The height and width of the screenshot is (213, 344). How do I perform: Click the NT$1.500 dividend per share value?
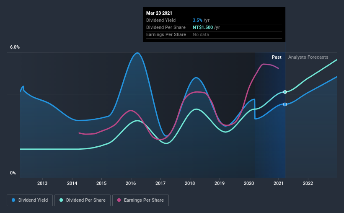pyautogui.click(x=203, y=27)
